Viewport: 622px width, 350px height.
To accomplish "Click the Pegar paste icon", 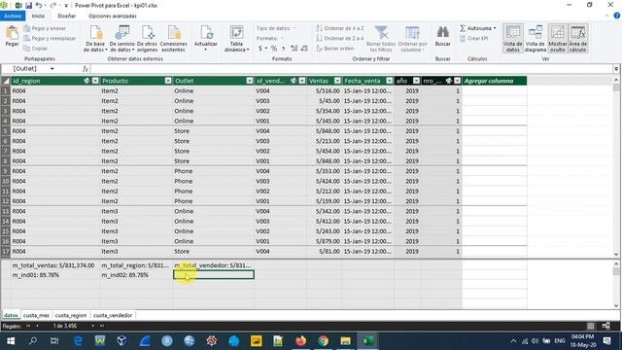I will 12,37.
